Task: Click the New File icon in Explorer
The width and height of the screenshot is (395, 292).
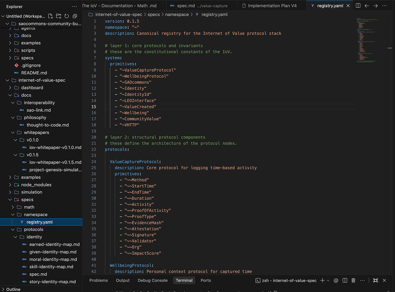Action: 50,16
